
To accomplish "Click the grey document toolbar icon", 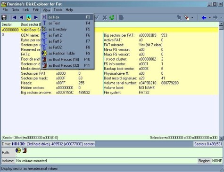I will (x=122, y=17).
